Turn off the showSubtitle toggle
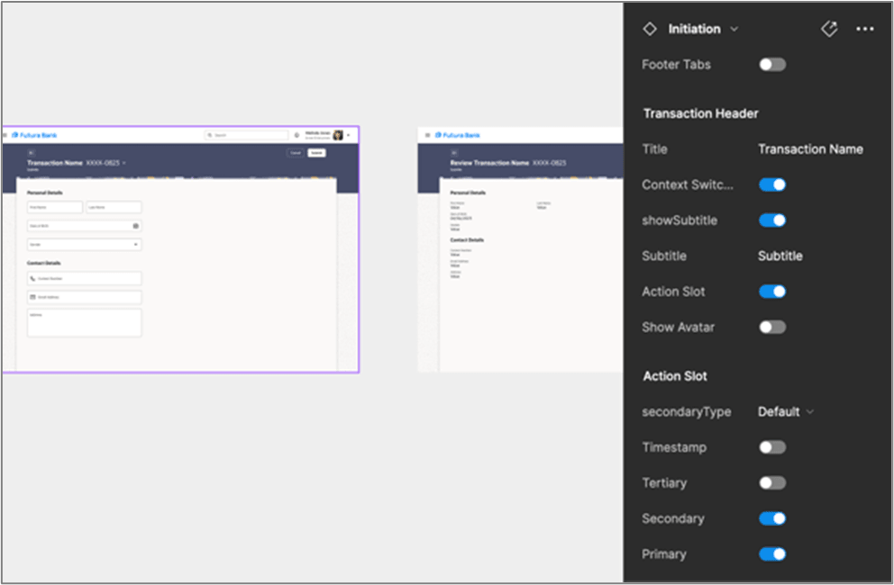This screenshot has height=585, width=894. point(772,220)
